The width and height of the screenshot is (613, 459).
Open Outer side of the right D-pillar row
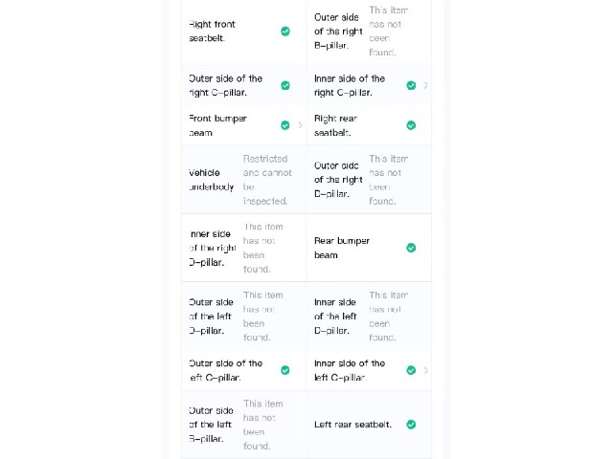pos(369,180)
